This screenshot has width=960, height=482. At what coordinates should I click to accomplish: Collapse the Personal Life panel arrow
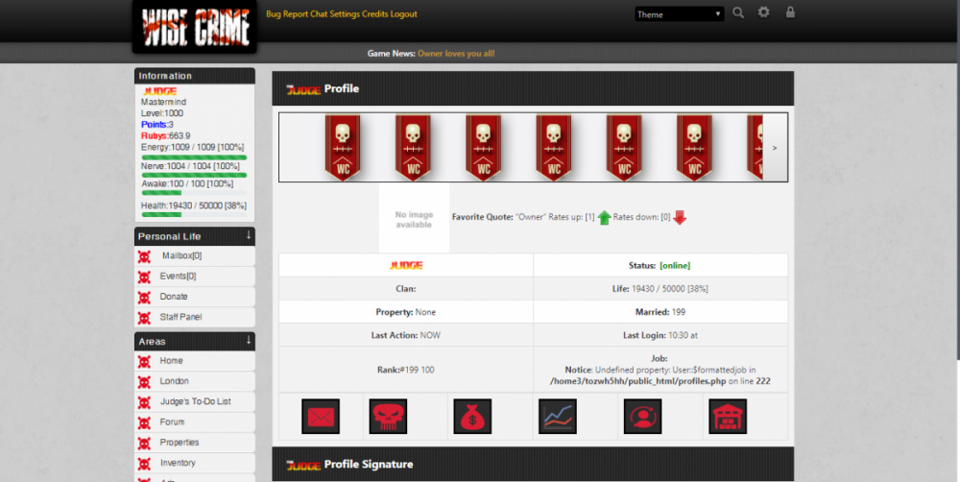[x=249, y=235]
